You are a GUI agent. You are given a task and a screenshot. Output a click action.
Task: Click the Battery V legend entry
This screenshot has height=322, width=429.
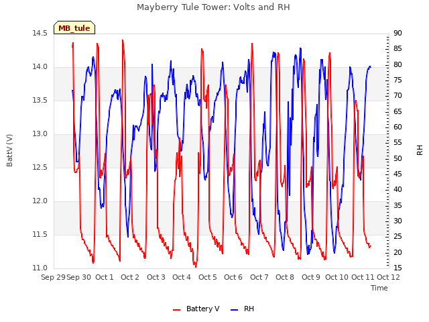tap(196, 309)
